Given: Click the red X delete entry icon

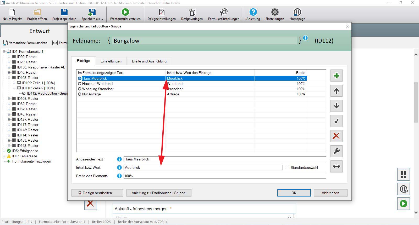Looking at the screenshot, I should tap(337, 136).
